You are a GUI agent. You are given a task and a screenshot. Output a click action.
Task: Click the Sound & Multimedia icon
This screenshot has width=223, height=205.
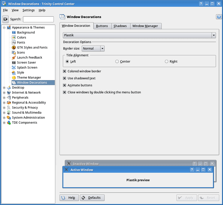9,113
